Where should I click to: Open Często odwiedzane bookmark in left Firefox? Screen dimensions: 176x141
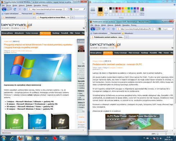click(10, 14)
